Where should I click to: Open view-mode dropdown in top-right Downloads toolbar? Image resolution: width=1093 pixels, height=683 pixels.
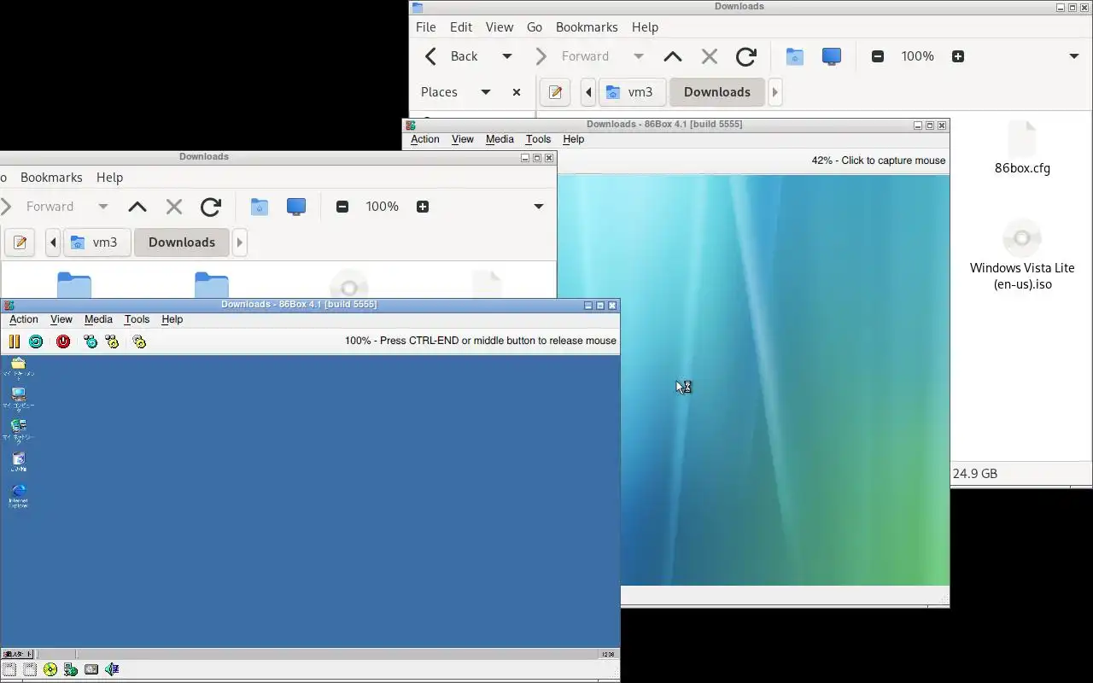point(1074,56)
